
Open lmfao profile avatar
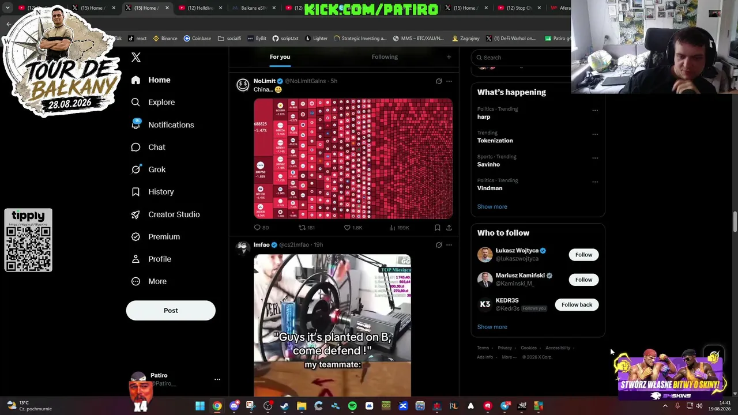(x=243, y=248)
